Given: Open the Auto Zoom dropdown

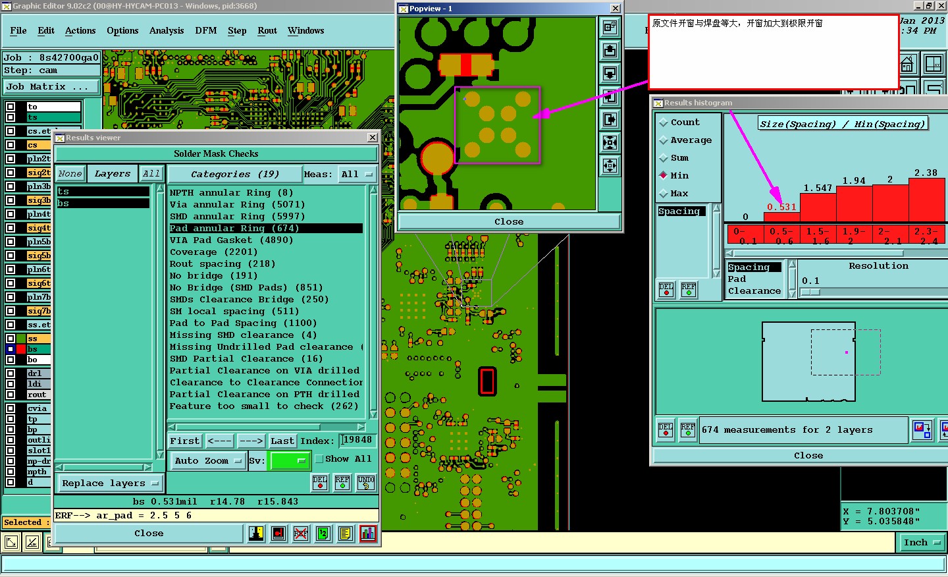Looking at the screenshot, I should (207, 461).
